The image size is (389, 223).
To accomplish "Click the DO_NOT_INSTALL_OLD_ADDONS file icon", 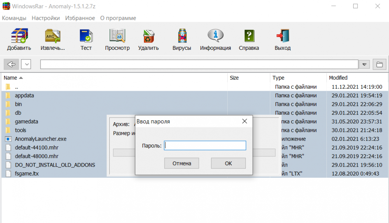I will [8, 165].
